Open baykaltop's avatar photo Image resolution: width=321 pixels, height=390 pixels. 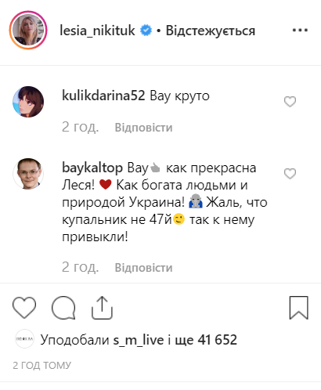coord(28,174)
